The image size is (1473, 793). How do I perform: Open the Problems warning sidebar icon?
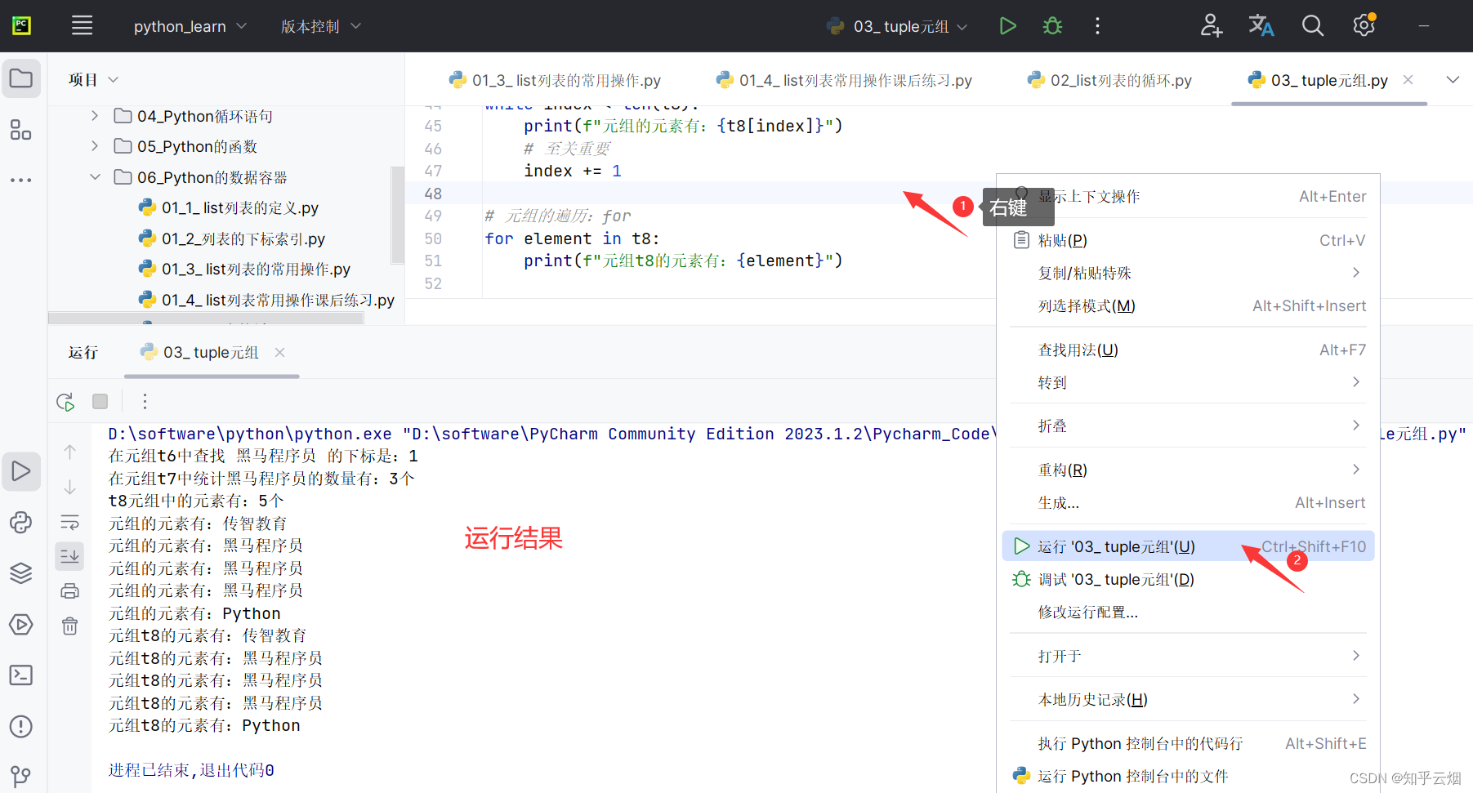[21, 726]
